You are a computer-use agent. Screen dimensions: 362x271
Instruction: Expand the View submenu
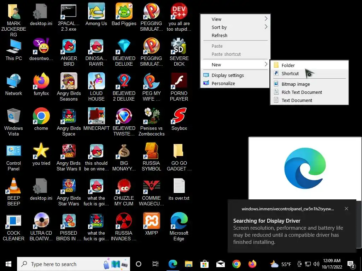pos(235,19)
